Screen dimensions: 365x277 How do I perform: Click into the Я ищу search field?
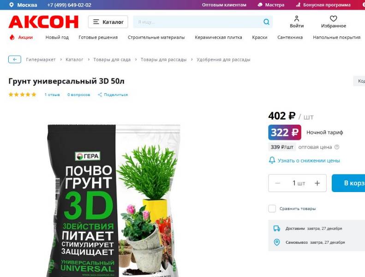(x=198, y=22)
